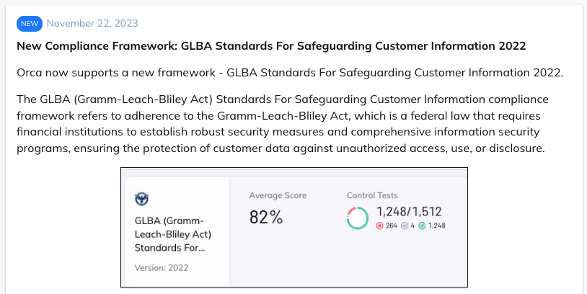
Task: Click the Average Score label
Action: click(x=278, y=195)
